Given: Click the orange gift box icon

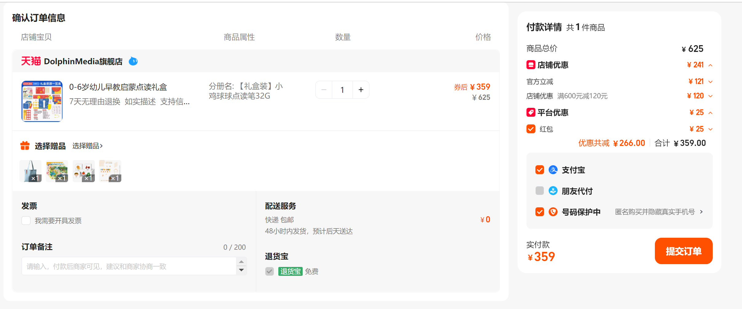Looking at the screenshot, I should pyautogui.click(x=25, y=146).
